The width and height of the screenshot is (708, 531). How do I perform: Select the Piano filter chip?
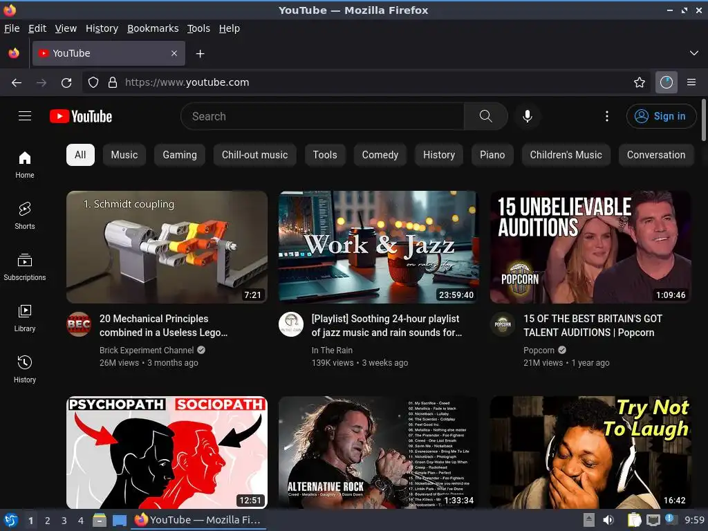(x=492, y=155)
